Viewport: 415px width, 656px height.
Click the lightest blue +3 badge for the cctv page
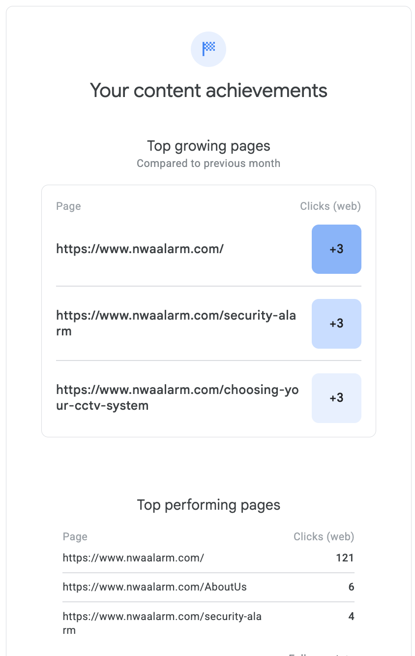[336, 398]
